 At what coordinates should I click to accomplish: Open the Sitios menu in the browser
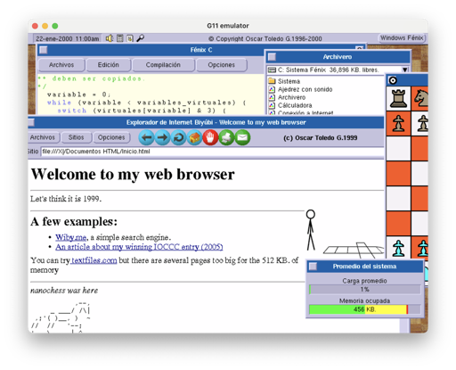[x=76, y=137]
